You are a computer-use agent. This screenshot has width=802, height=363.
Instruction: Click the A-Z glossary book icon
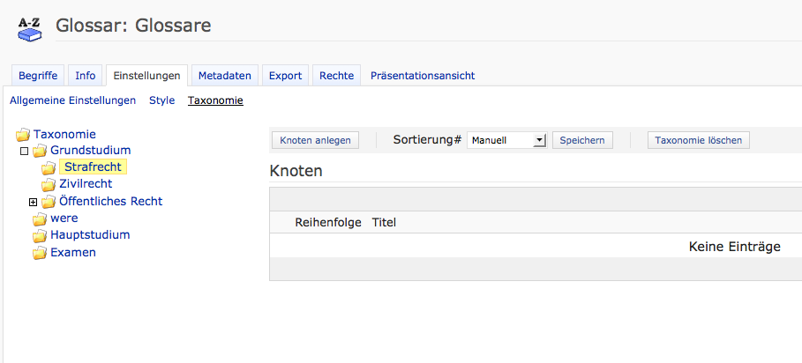coord(30,28)
